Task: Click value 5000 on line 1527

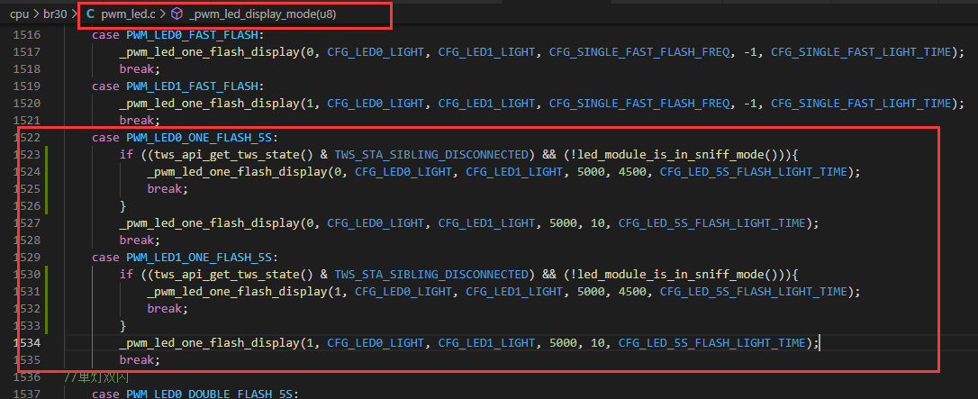Action: pyautogui.click(x=563, y=222)
